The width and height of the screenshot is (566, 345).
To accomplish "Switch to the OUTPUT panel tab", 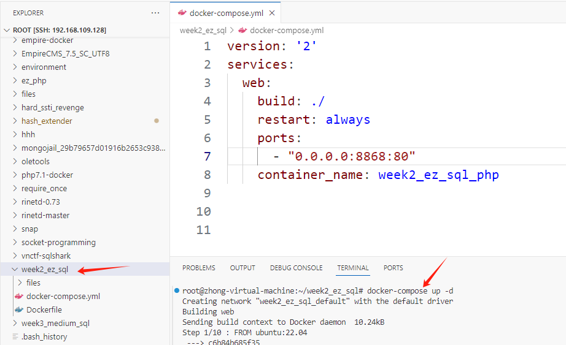I will coord(242,268).
